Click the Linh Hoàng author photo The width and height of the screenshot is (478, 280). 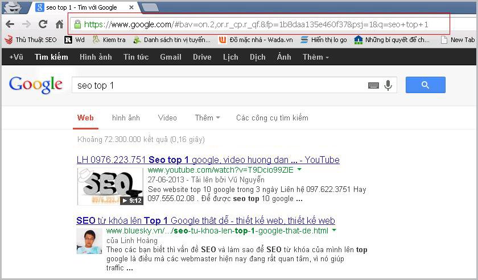click(89, 241)
